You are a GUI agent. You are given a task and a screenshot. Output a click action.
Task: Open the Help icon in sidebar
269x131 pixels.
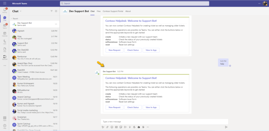coord(5,126)
